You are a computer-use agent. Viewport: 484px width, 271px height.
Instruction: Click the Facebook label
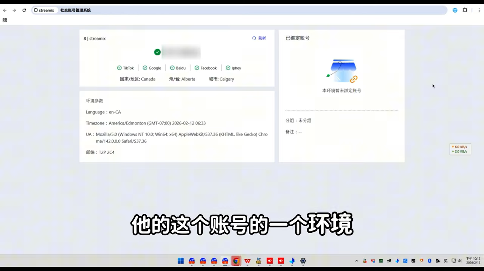209,68
